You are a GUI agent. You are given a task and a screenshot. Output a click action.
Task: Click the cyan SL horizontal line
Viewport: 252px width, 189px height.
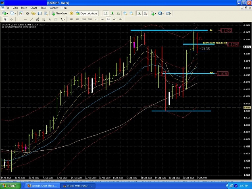pyautogui.click(x=169, y=30)
